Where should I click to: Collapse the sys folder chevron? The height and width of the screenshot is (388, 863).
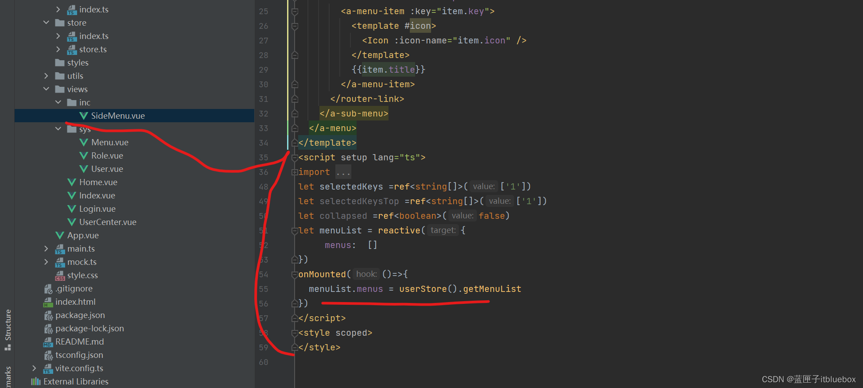58,129
